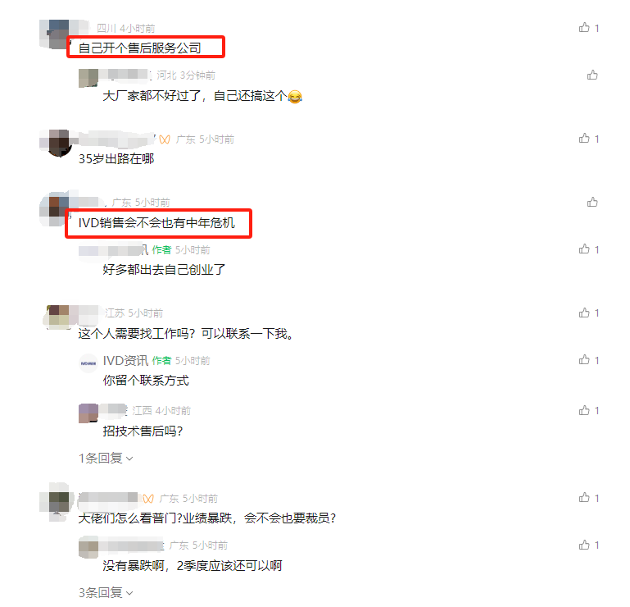Open avatar of the Sichuan commenter
This screenshot has height=607, width=630.
point(59,34)
